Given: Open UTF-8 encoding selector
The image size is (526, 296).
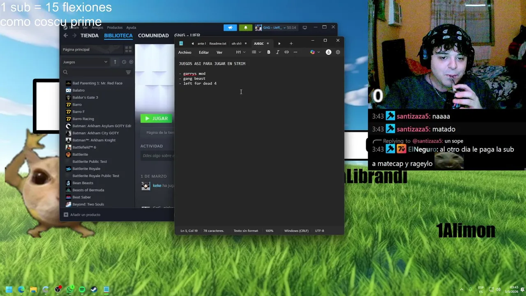Looking at the screenshot, I should click(319, 231).
